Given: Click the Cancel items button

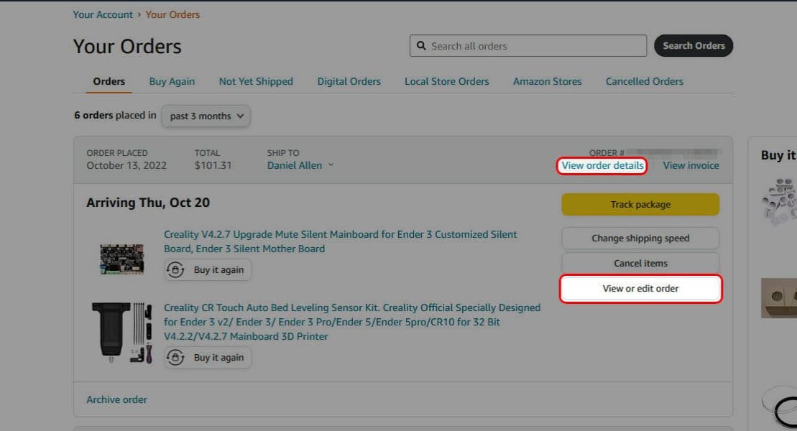Looking at the screenshot, I should (x=640, y=263).
